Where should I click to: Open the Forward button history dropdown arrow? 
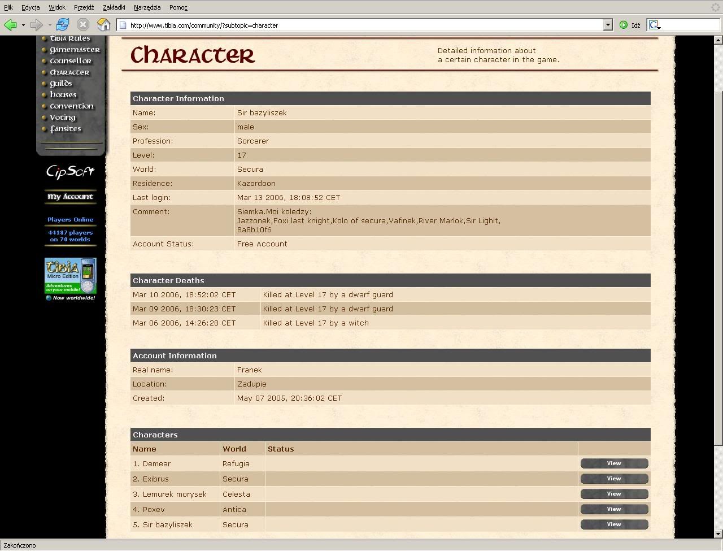pyautogui.click(x=50, y=25)
